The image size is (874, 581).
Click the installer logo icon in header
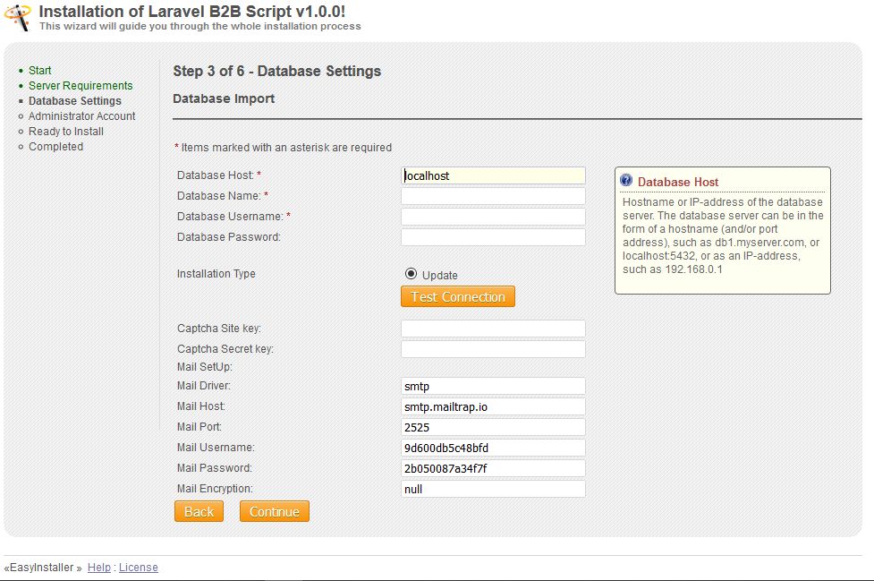(18, 15)
